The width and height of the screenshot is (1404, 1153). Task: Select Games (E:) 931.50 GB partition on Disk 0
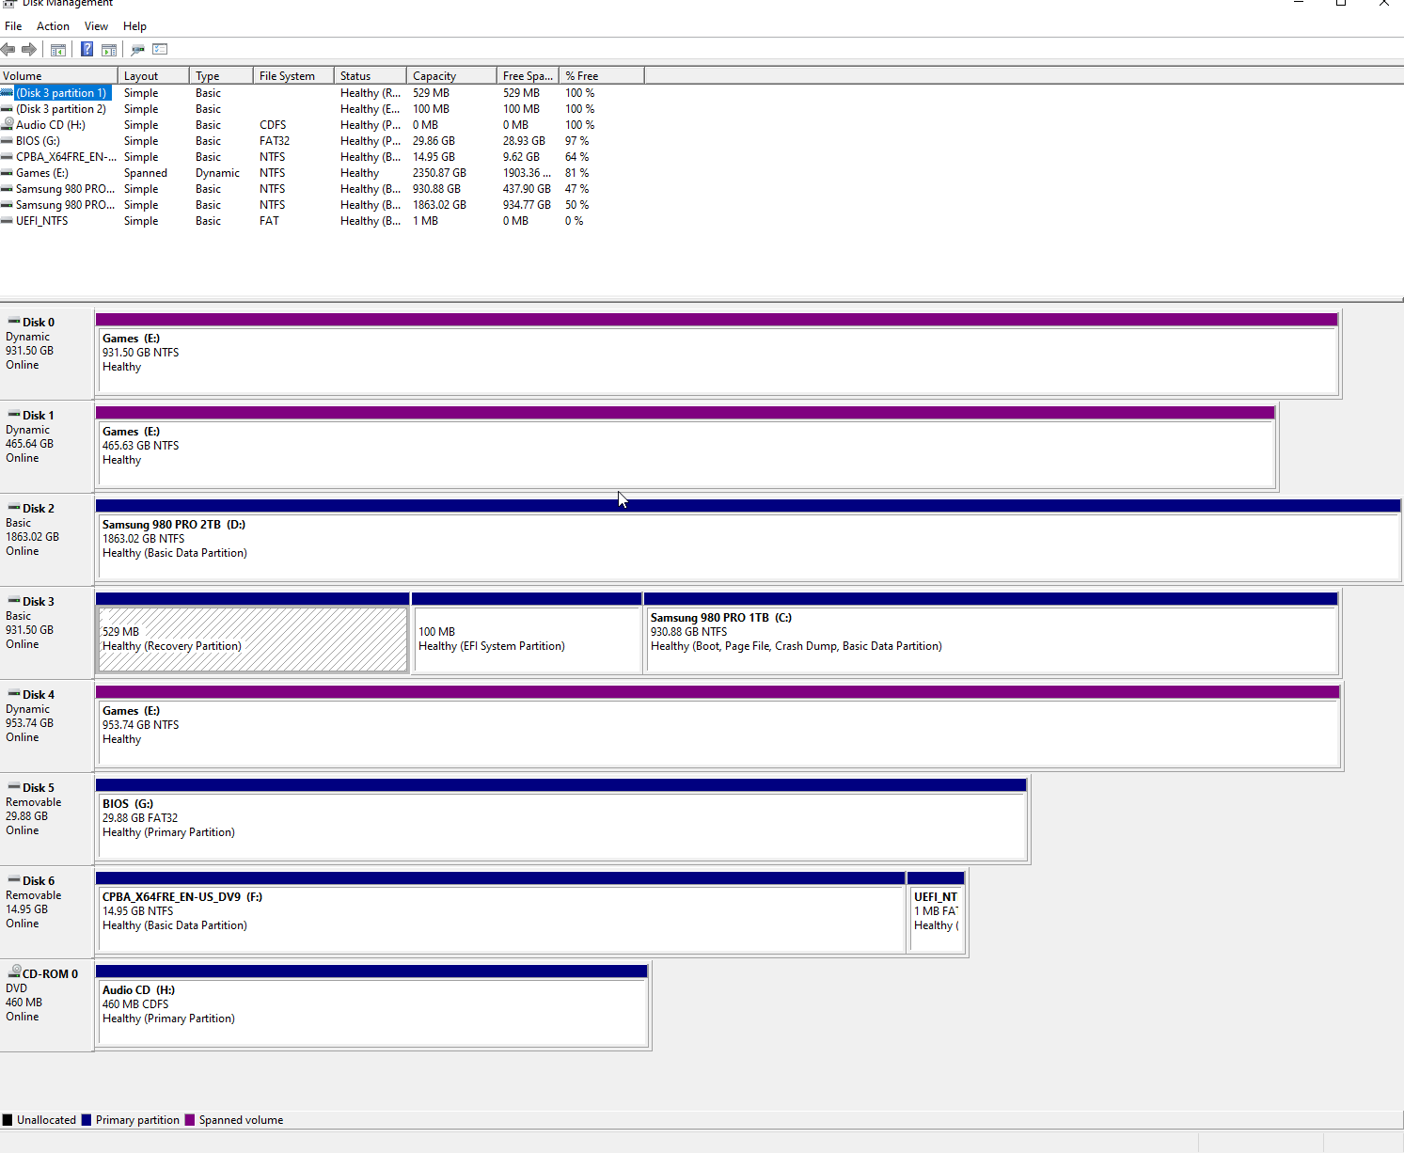click(717, 354)
